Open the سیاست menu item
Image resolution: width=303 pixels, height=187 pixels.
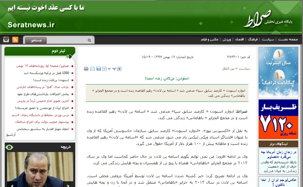[268, 39]
